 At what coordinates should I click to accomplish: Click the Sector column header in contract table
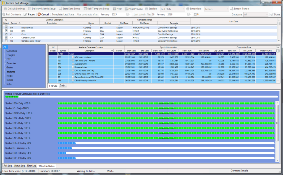(91, 23)
